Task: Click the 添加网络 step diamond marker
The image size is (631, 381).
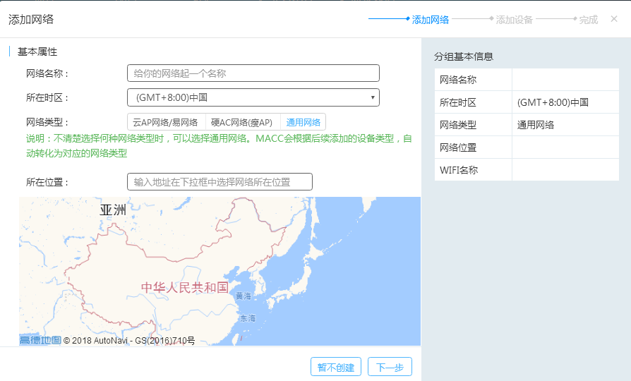Action: pos(408,19)
